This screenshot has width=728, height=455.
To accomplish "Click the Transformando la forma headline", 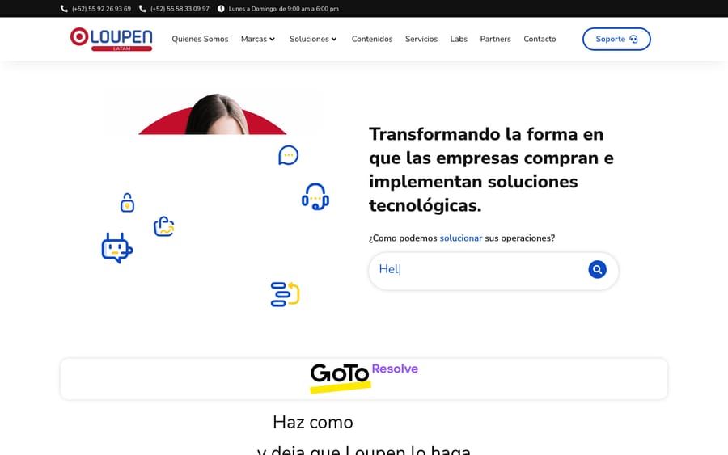I will 491,170.
